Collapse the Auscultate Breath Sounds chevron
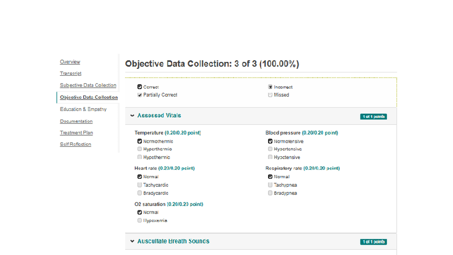 132,241
